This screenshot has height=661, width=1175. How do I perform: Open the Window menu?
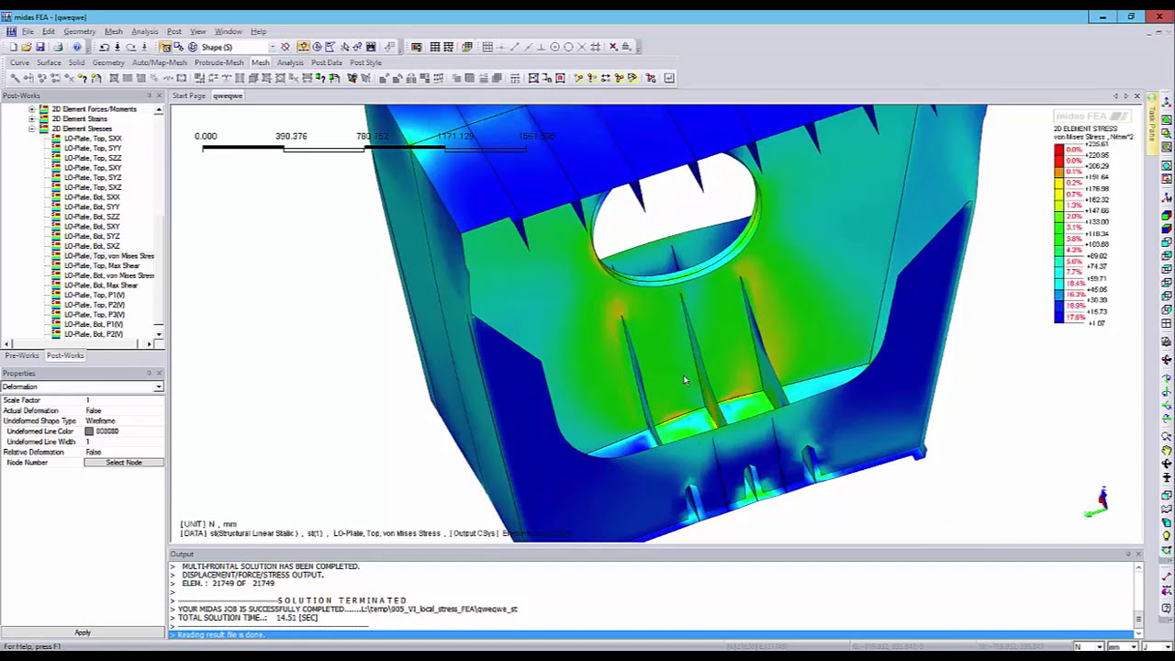(x=228, y=31)
